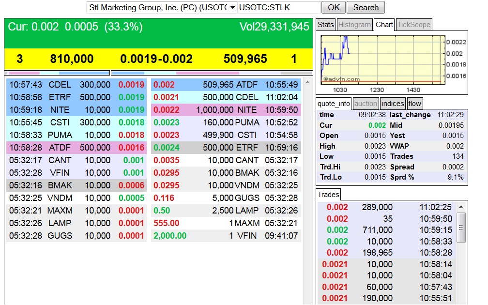488x305 pixels.
Task: Click the GUGS ask at 0.116
Action: coord(226,198)
